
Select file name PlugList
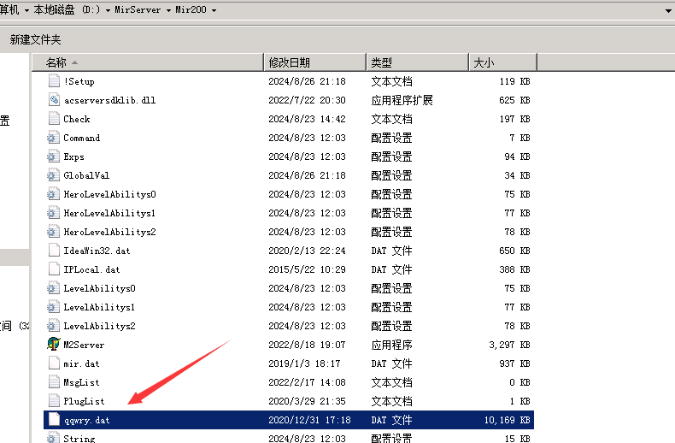coord(84,401)
